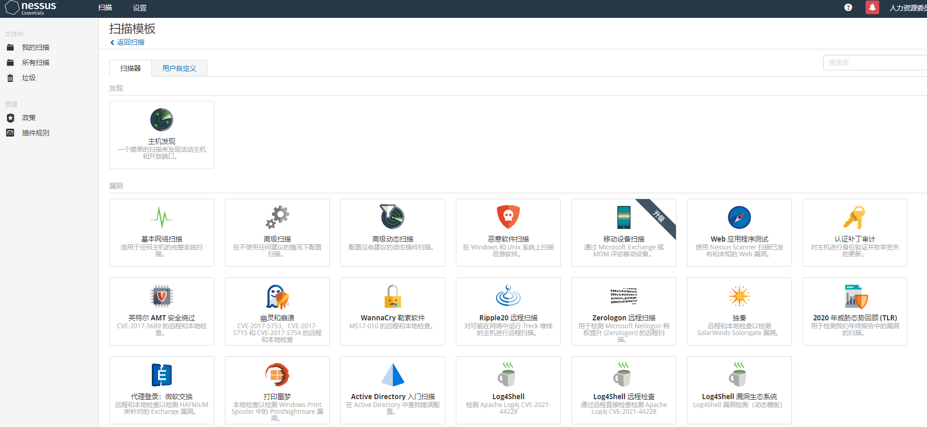Click the 主机发现 description text

(x=162, y=153)
